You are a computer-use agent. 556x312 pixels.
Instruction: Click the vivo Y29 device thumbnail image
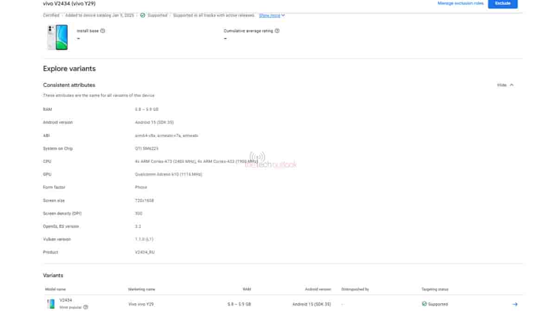coord(57,37)
